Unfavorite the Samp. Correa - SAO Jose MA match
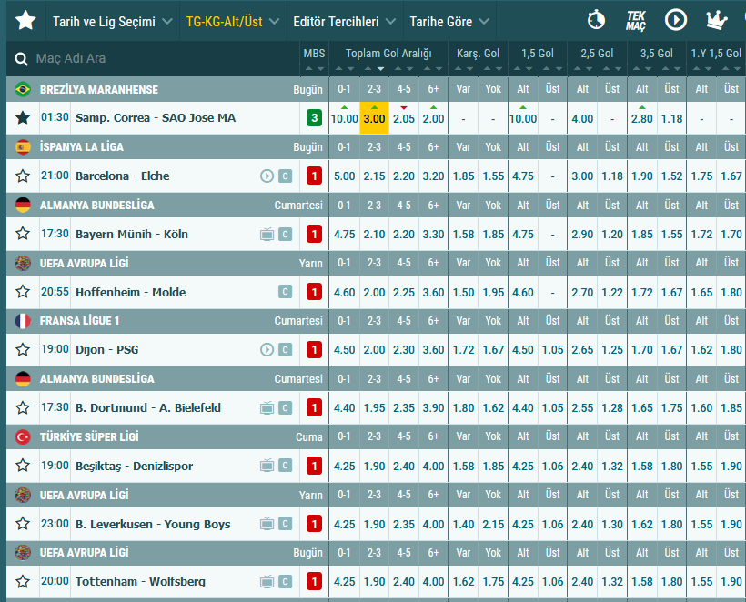The width and height of the screenshot is (746, 602). pyautogui.click(x=23, y=118)
